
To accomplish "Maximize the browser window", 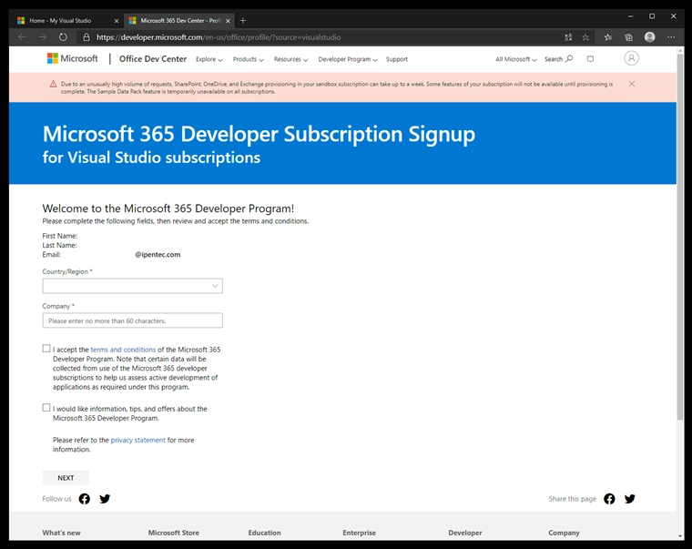I will tap(652, 16).
